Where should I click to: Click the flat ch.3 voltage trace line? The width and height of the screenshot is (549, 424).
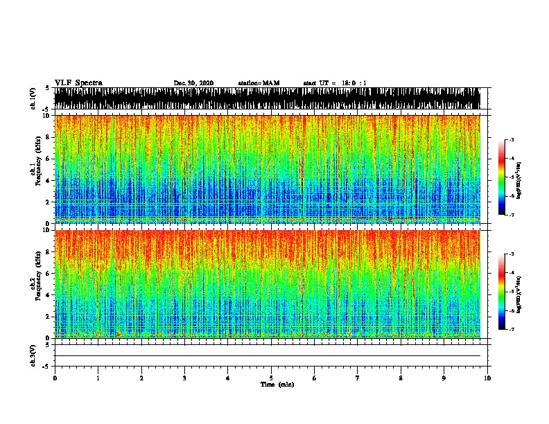pyautogui.click(x=267, y=356)
